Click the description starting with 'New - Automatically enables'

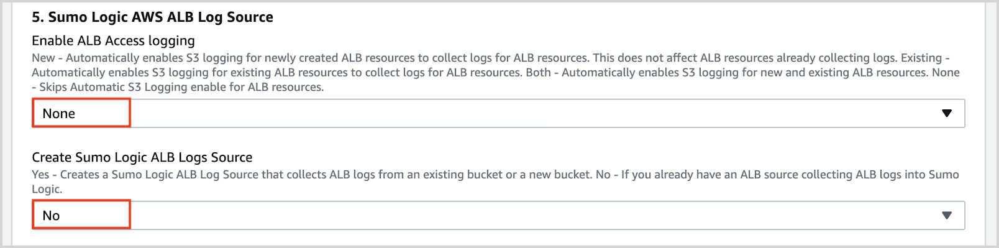coord(496,73)
